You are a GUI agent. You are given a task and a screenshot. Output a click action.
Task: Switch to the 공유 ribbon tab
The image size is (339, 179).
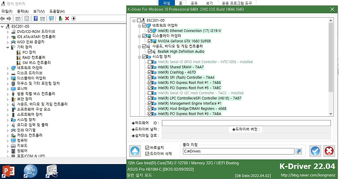coord(194,3)
